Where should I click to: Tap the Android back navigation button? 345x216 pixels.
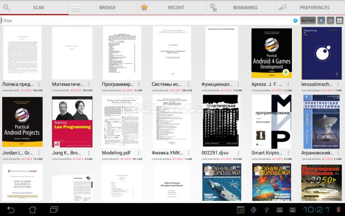coord(11,210)
